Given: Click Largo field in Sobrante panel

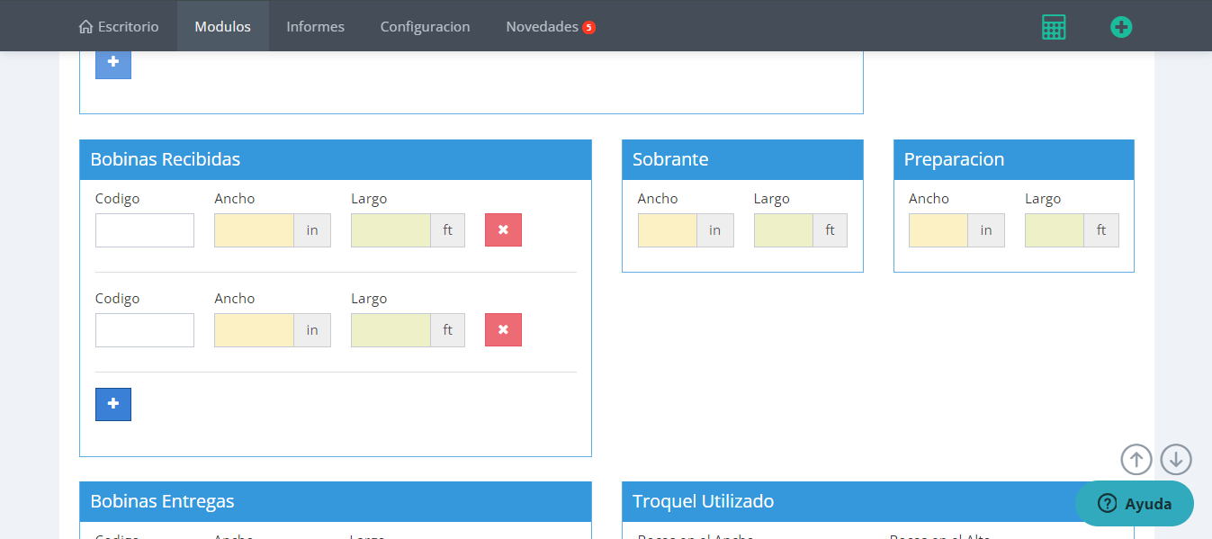Looking at the screenshot, I should 783,230.
